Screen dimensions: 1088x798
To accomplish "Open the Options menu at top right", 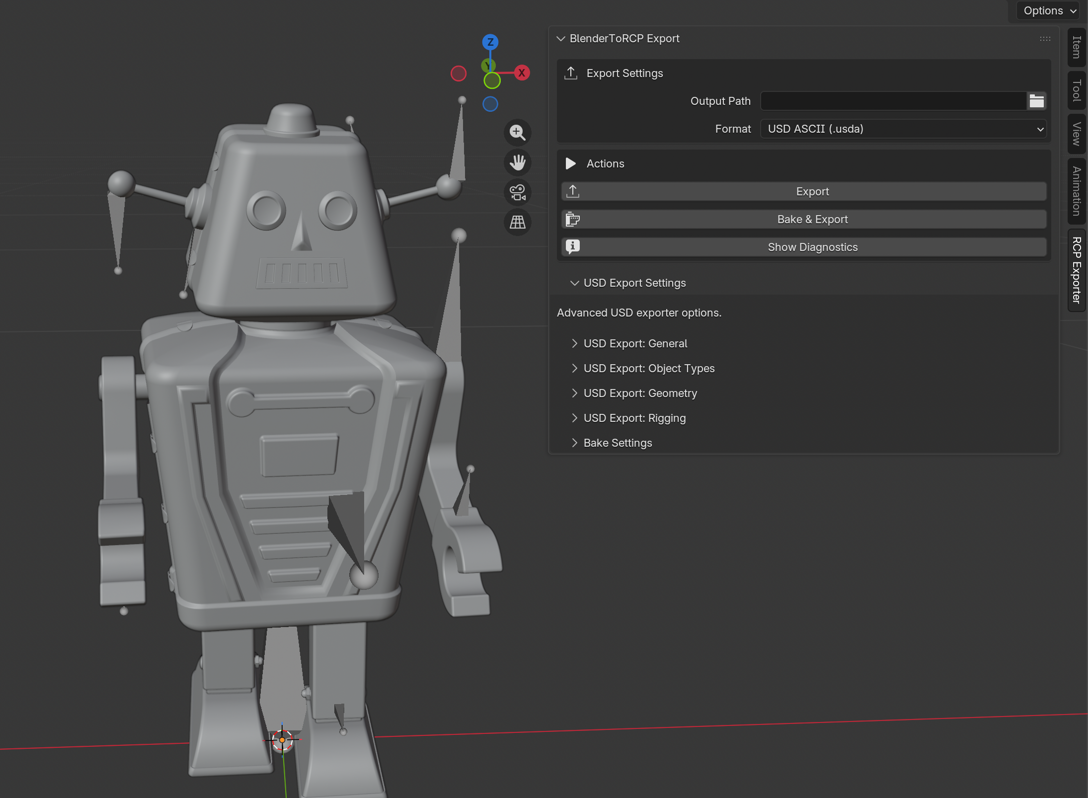I will tap(1047, 10).
